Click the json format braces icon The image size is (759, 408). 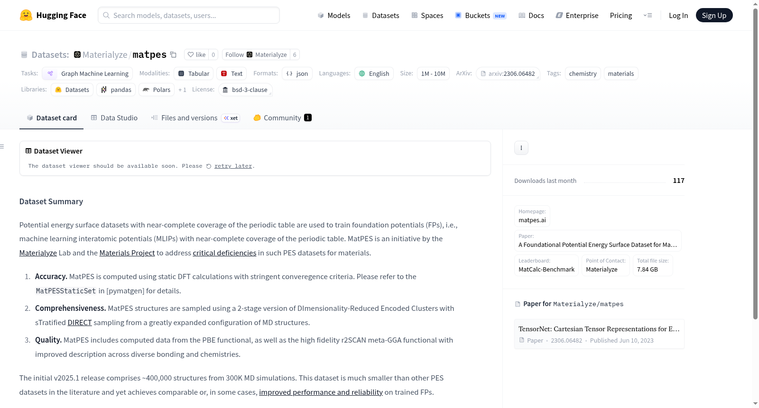click(289, 73)
